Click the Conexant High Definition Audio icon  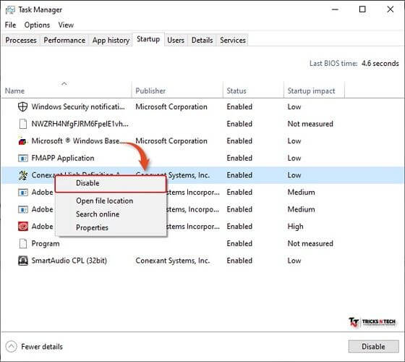[23, 175]
